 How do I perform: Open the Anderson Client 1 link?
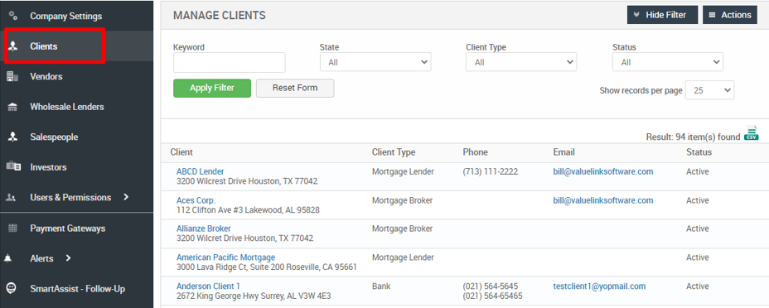pyautogui.click(x=208, y=286)
